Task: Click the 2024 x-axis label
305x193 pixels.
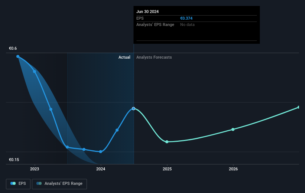Action: point(101,169)
